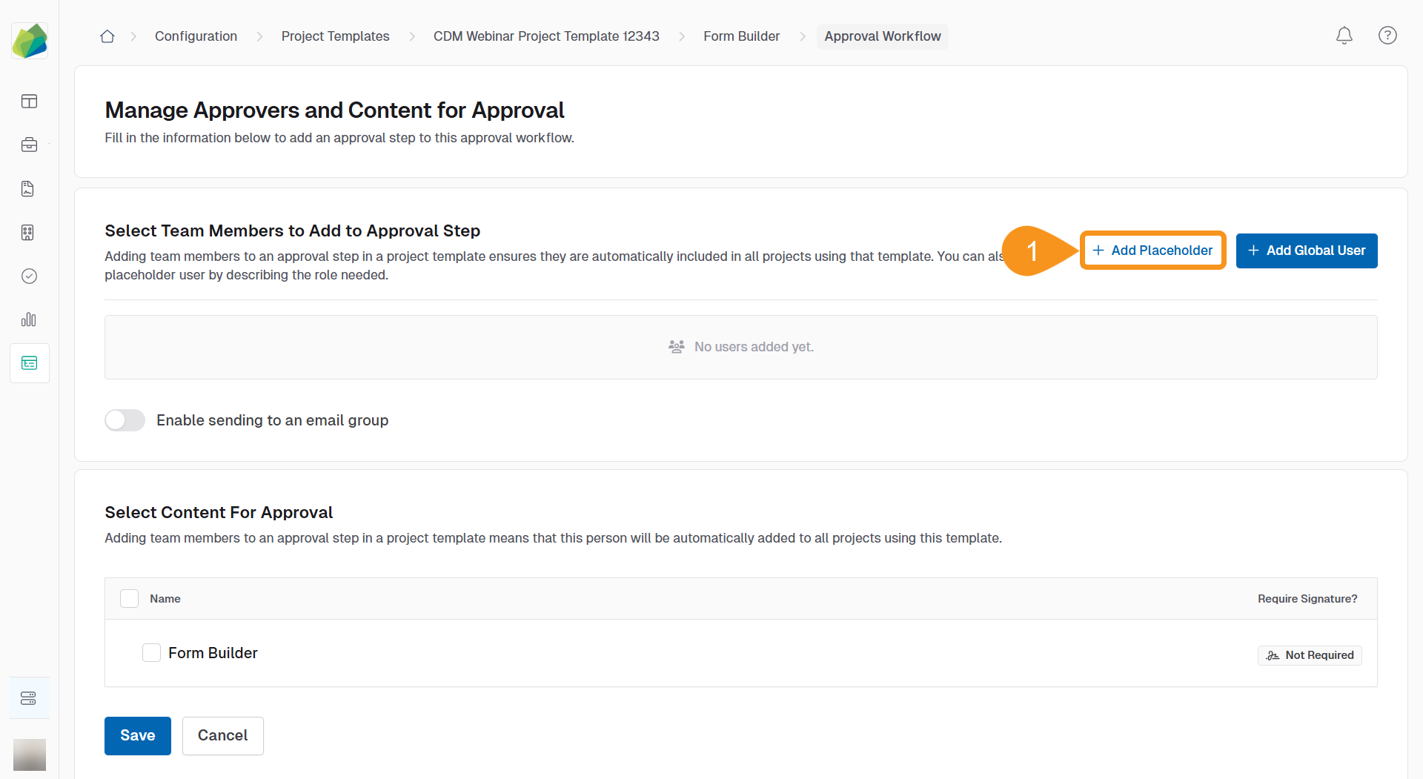This screenshot has height=779, width=1423.
Task: Open Project Templates from the breadcrumb
Action: pos(335,36)
